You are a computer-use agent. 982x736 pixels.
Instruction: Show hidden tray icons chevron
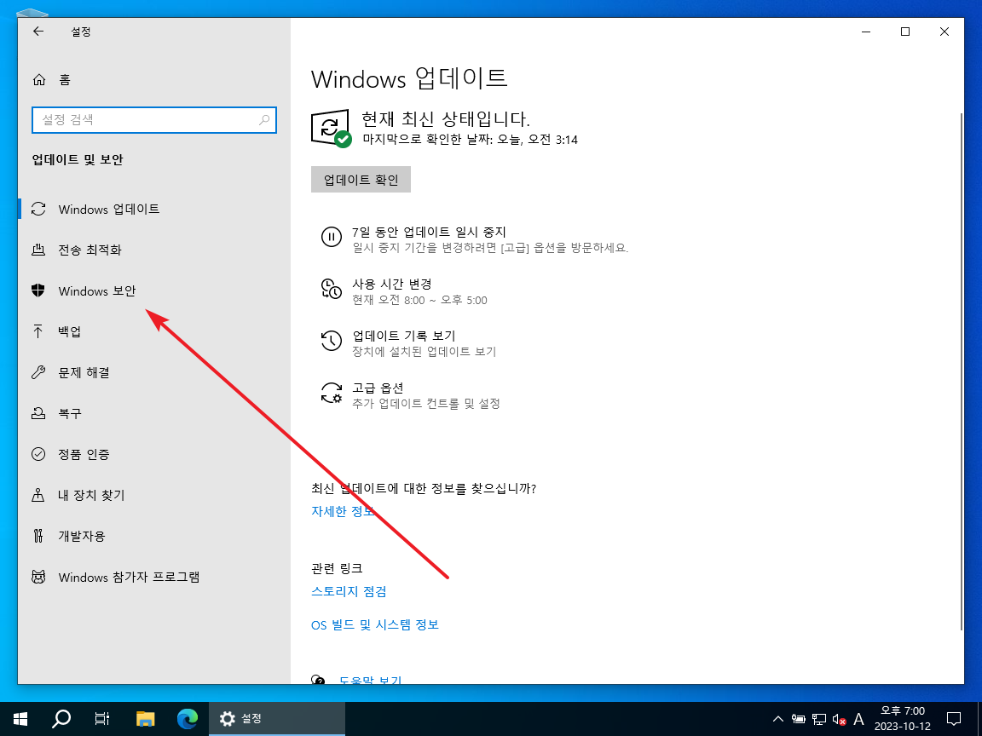click(x=777, y=718)
